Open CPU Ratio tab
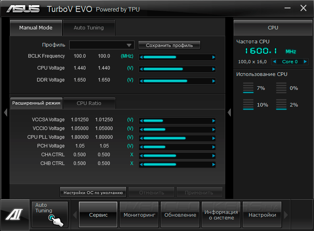This screenshot has height=231, width=314. (89, 103)
